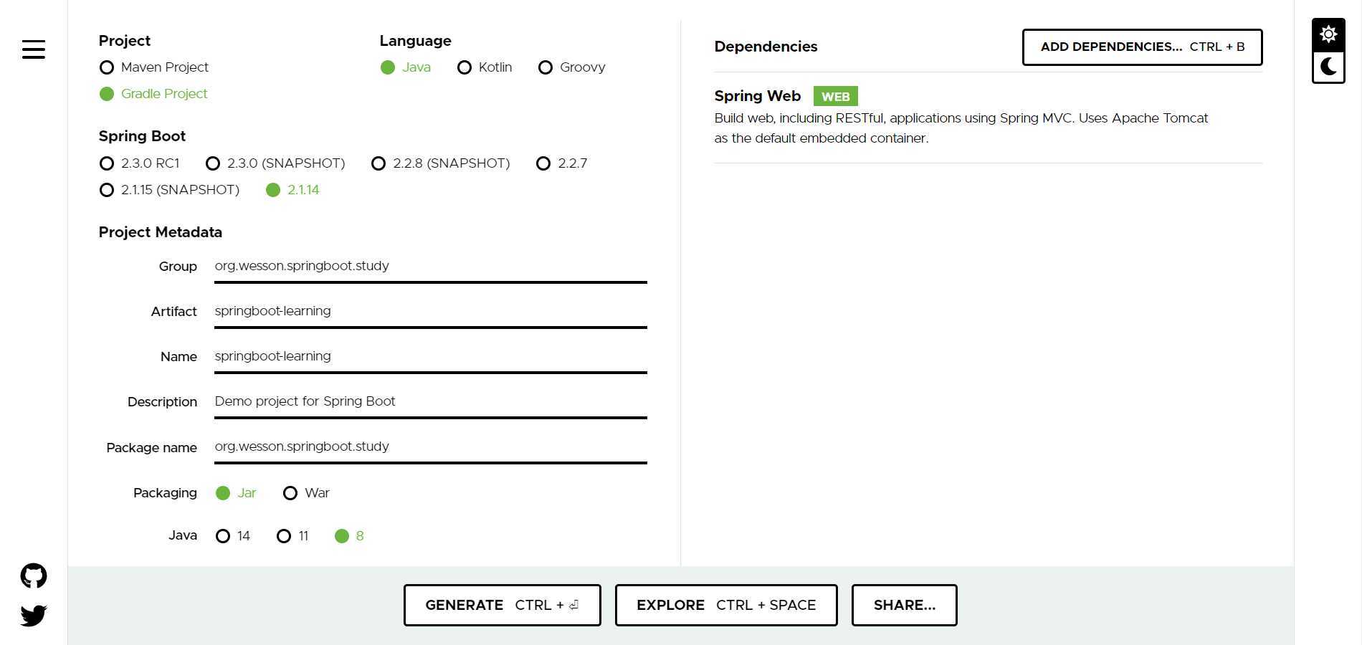Select Groovy language option

[572, 67]
